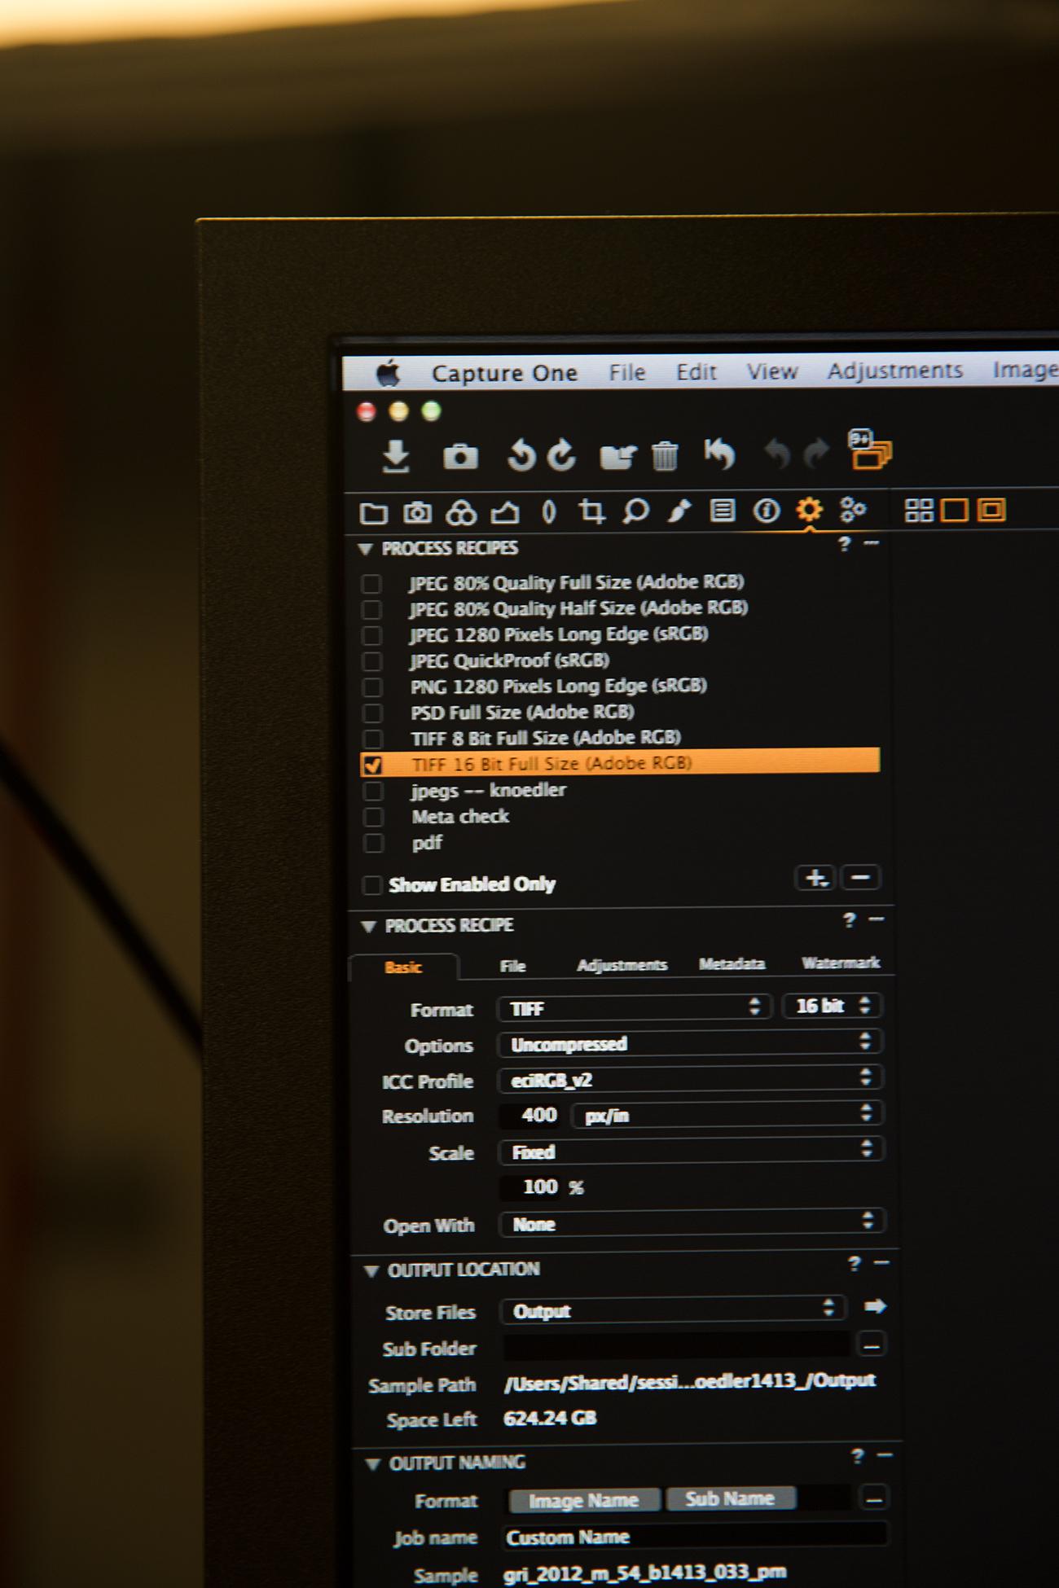
Task: Click the trash delete icon
Action: coord(665,456)
